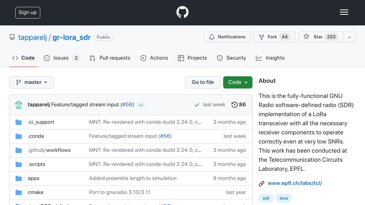Switch to the Issues tab
The image size is (365, 205).
62,58
